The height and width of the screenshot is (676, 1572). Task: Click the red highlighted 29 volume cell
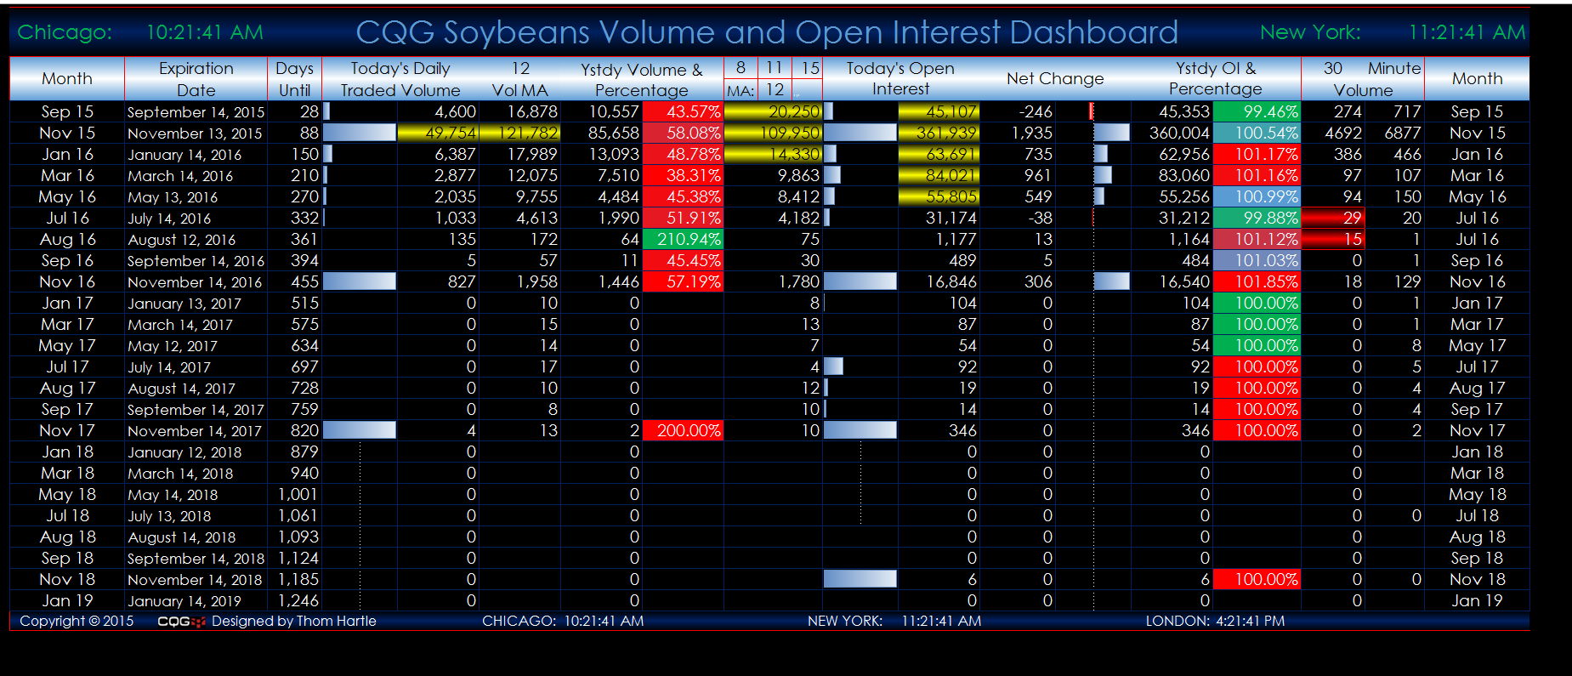pos(1333,218)
